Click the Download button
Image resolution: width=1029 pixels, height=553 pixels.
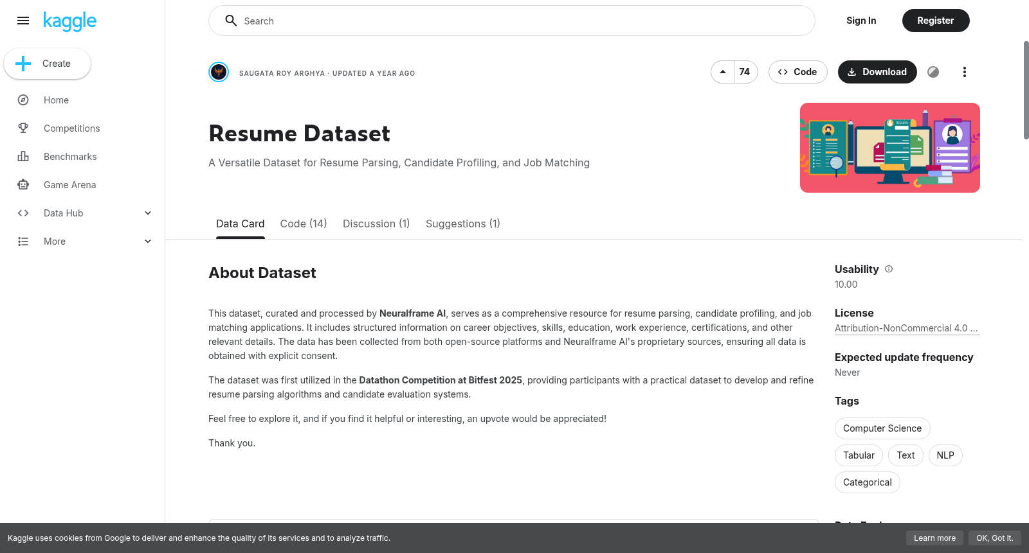[x=877, y=72]
